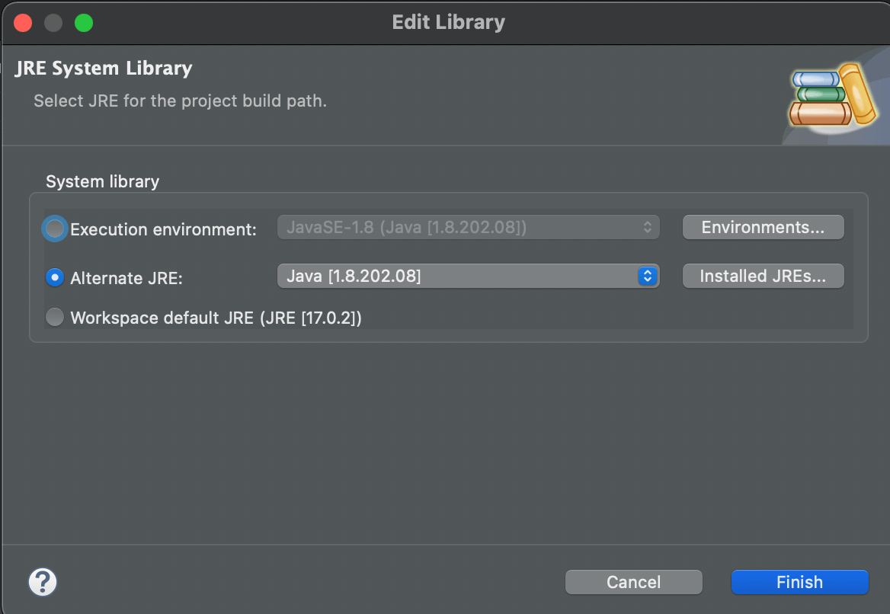Image resolution: width=890 pixels, height=614 pixels.
Task: Choose the Alternate JRE radio option
Action: (x=55, y=277)
